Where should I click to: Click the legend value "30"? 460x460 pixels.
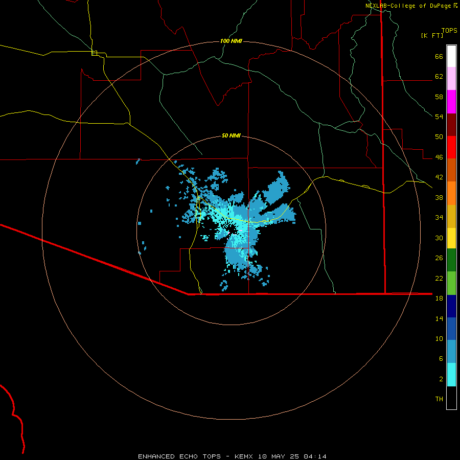click(x=439, y=238)
